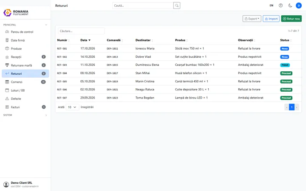Viewport: 306px width, 191px height.
Task: Click the table Căutare filter field
Action: click(x=81, y=31)
